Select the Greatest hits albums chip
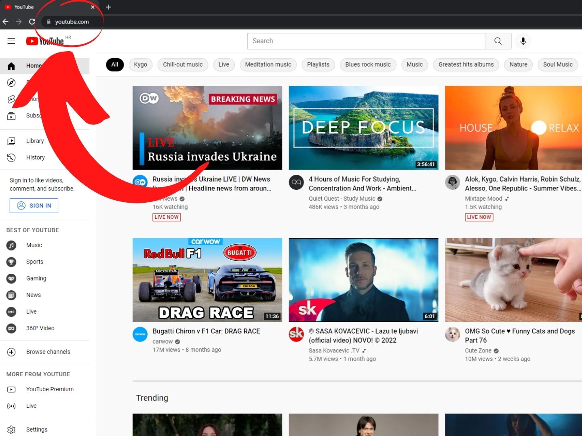 pyautogui.click(x=466, y=65)
